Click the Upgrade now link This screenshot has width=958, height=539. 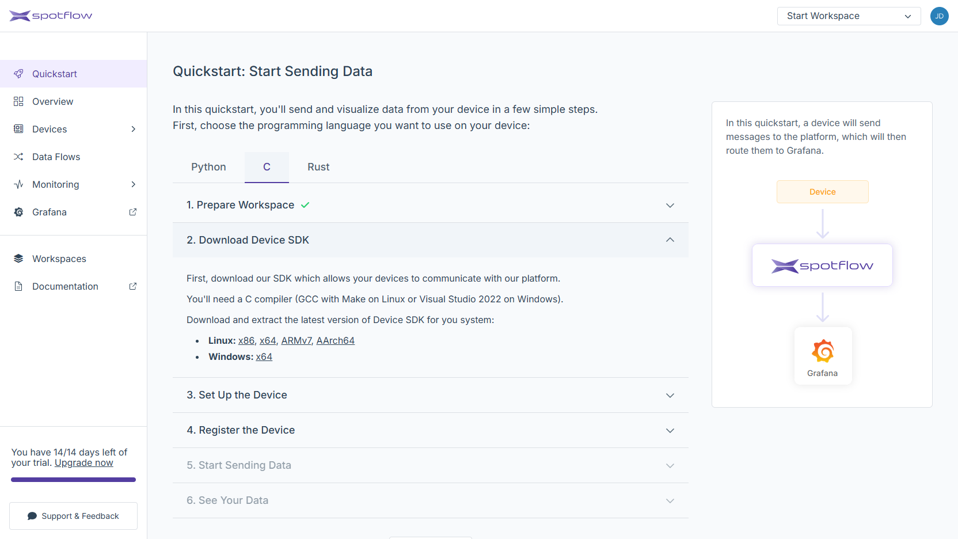pyautogui.click(x=84, y=462)
